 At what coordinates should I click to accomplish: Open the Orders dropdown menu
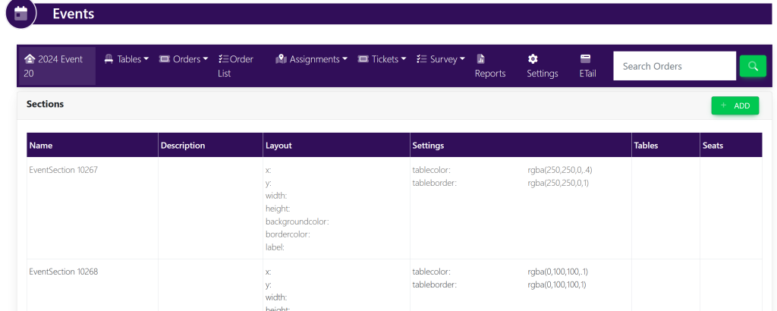pos(184,59)
